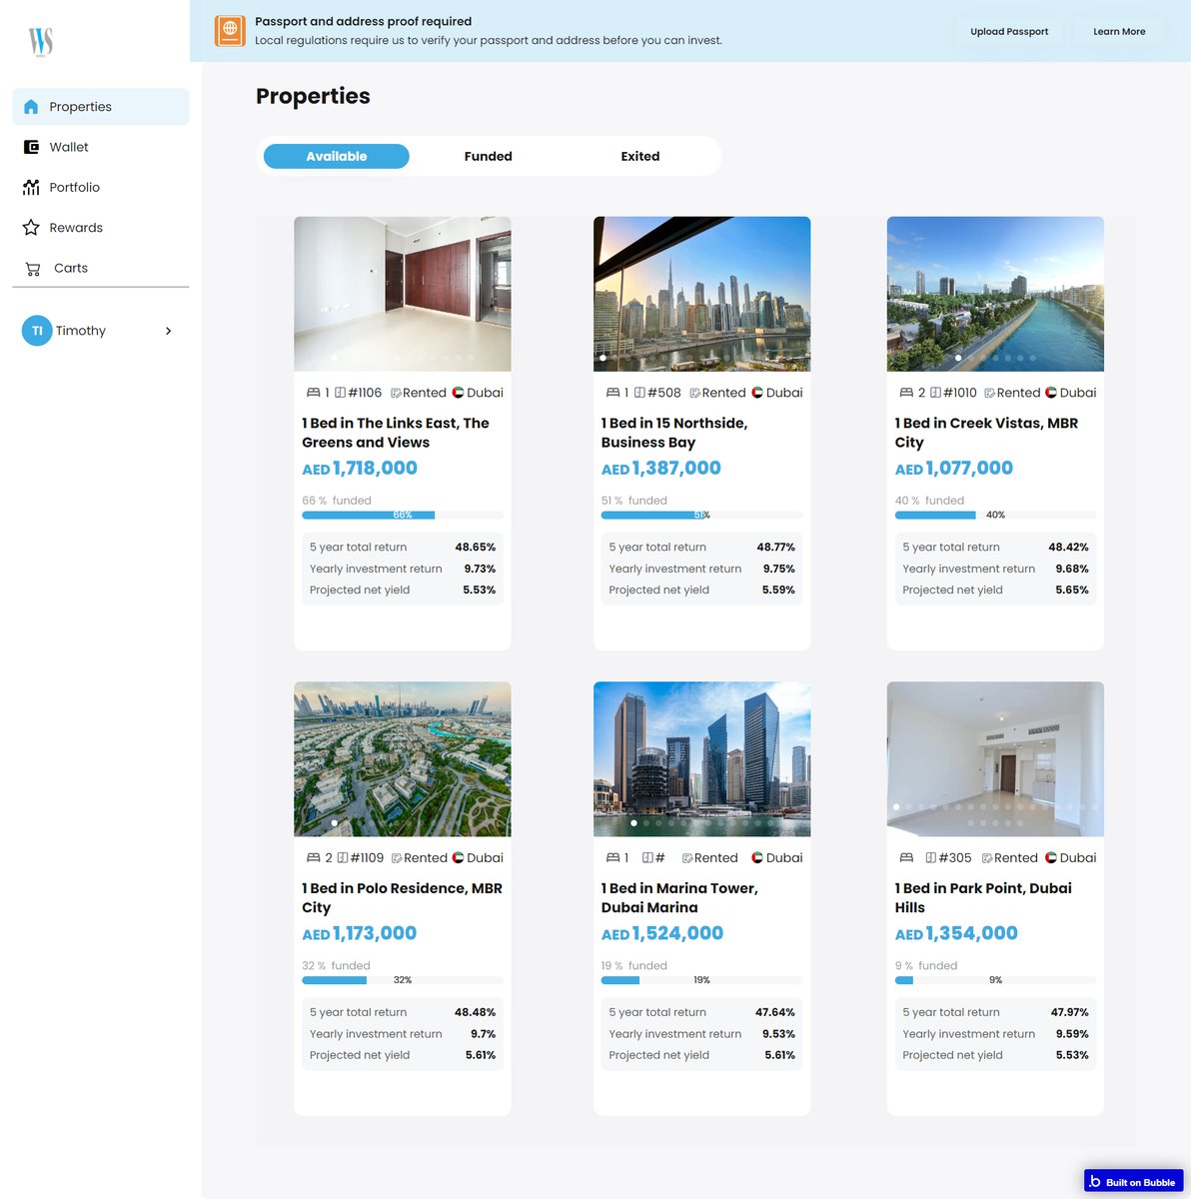The image size is (1191, 1199).
Task: Switch to the Exited tab
Action: click(x=640, y=156)
